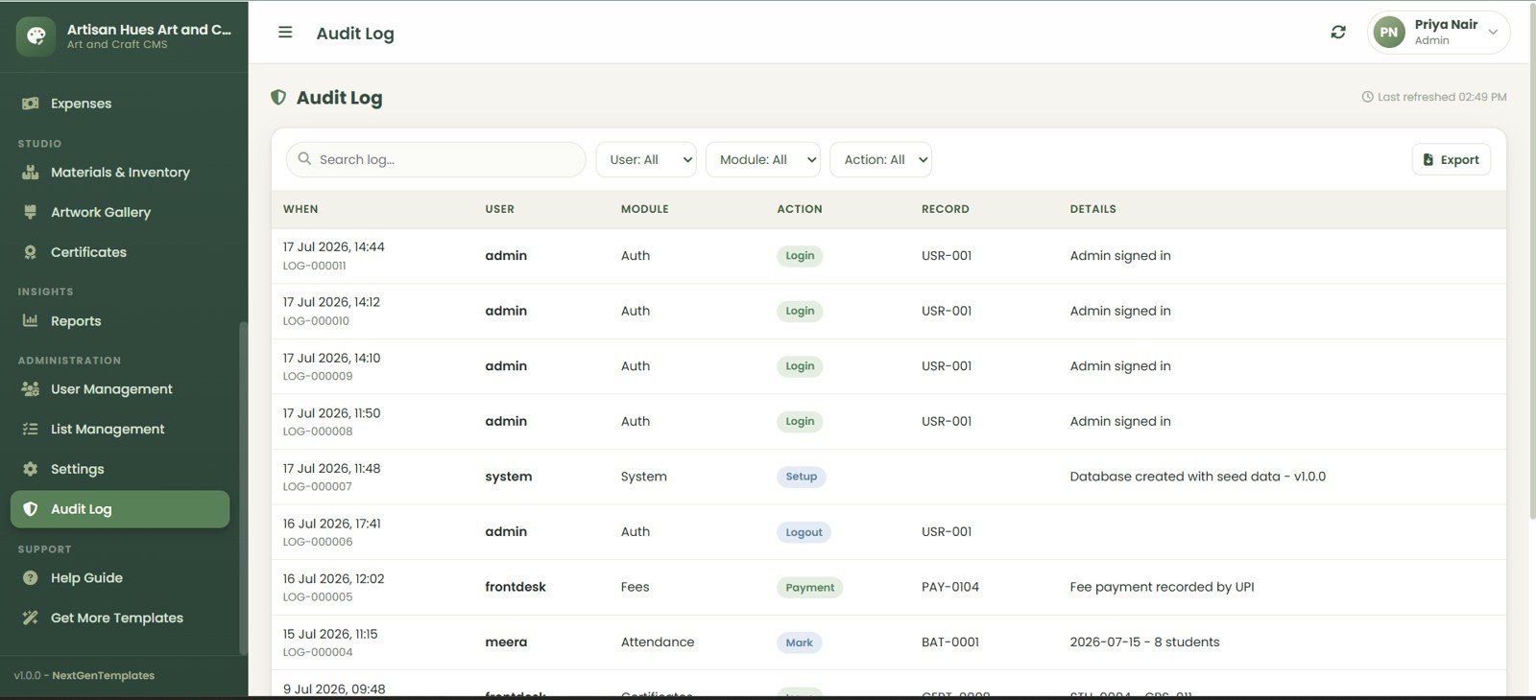
Task: Open Get More Templates
Action: [120, 618]
